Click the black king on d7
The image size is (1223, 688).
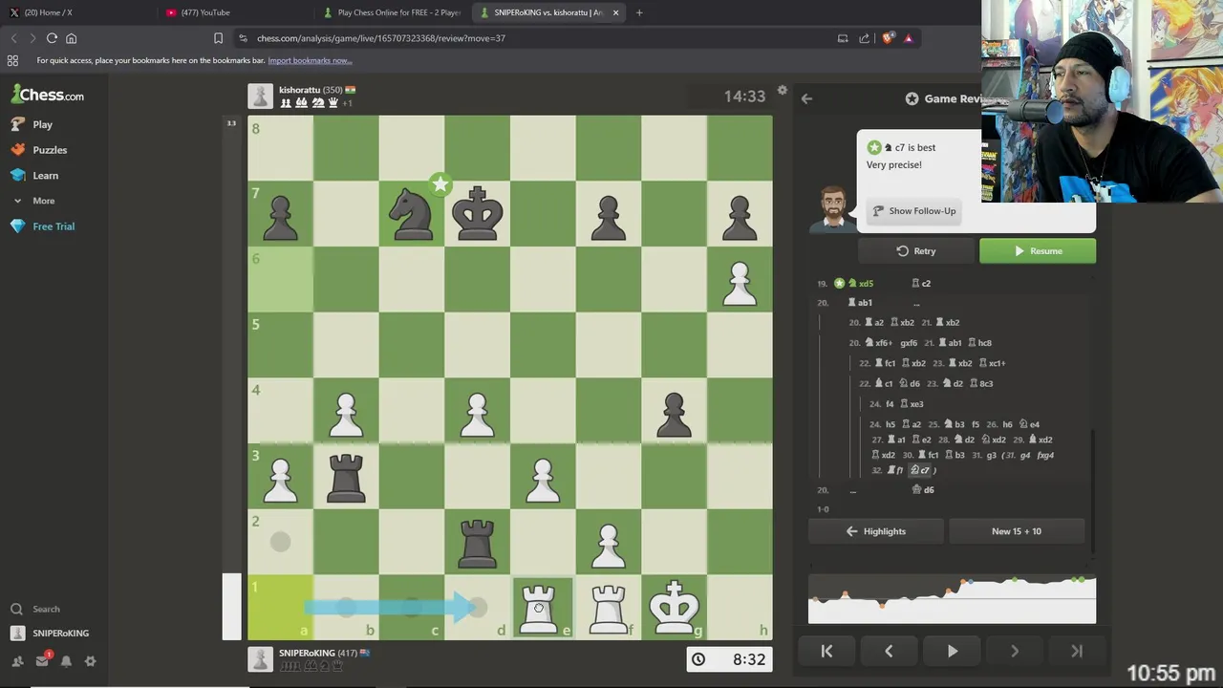coord(477,213)
